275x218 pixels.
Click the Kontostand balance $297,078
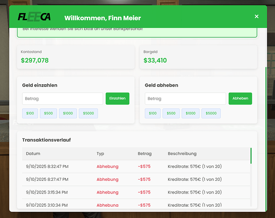35,60
